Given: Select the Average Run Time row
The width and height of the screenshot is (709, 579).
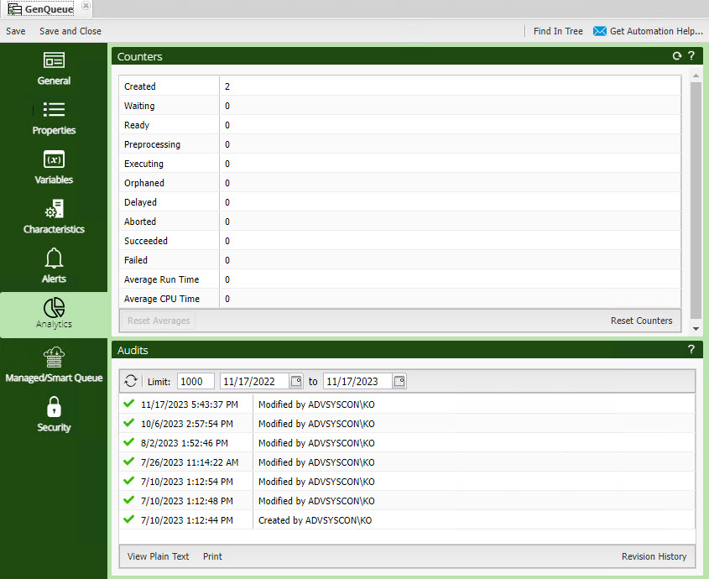Looking at the screenshot, I should coord(399,279).
